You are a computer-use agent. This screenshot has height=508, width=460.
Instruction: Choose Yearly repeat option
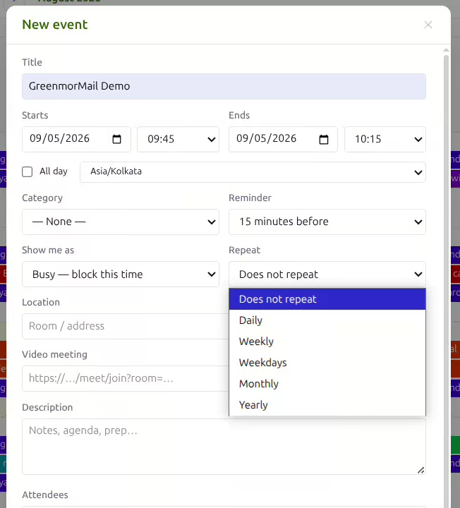point(327,405)
